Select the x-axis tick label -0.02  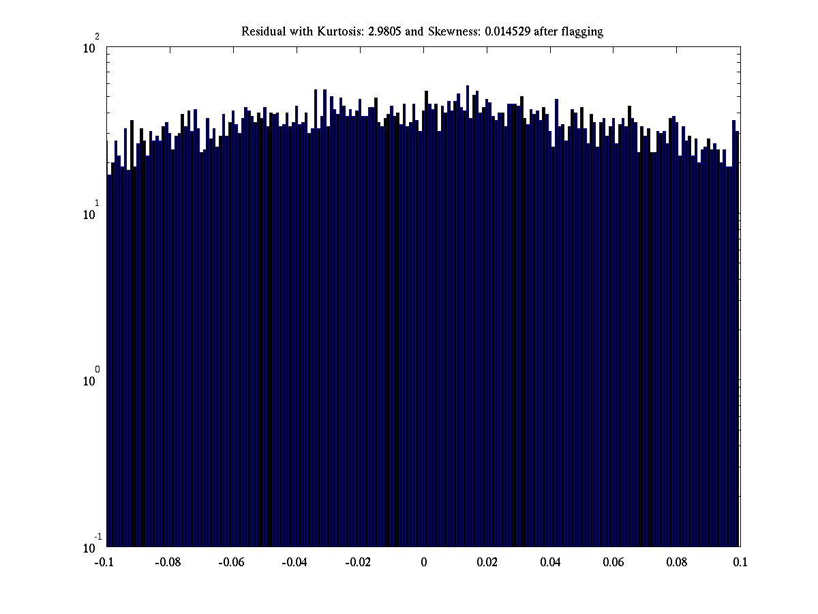358,563
